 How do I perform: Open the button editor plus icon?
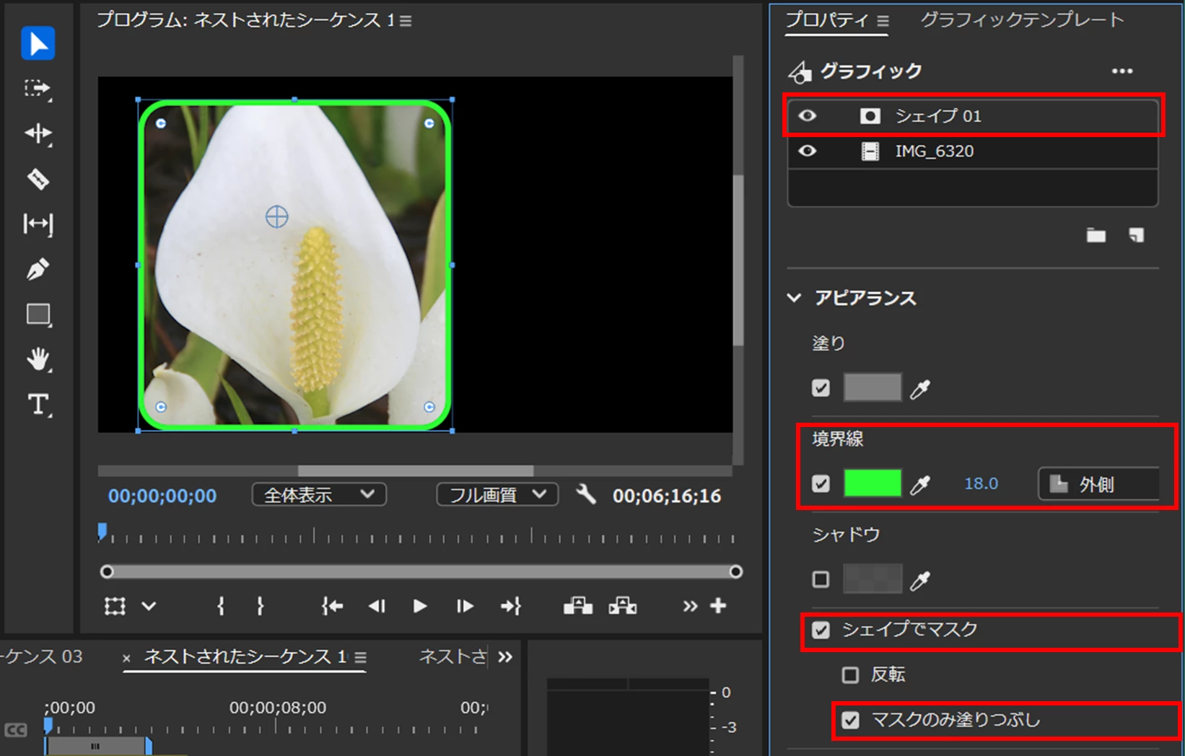pos(718,606)
